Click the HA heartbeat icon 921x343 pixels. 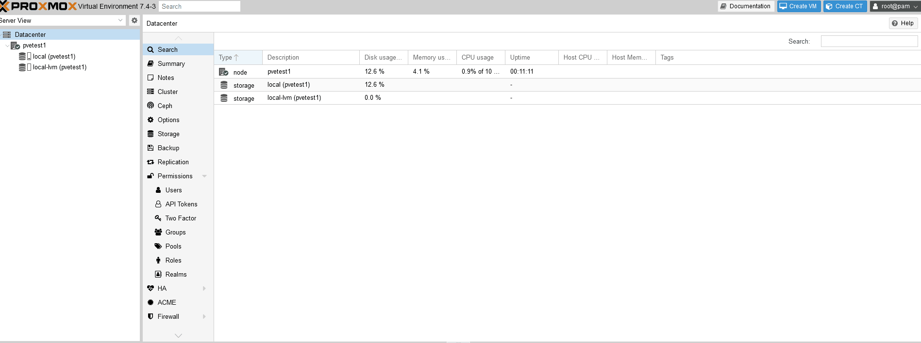151,288
